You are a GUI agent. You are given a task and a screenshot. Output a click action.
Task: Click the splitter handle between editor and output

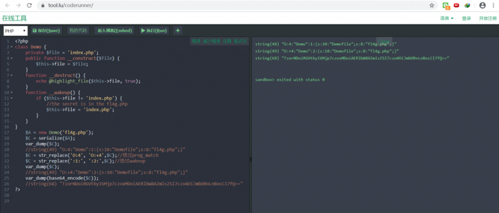point(250,159)
